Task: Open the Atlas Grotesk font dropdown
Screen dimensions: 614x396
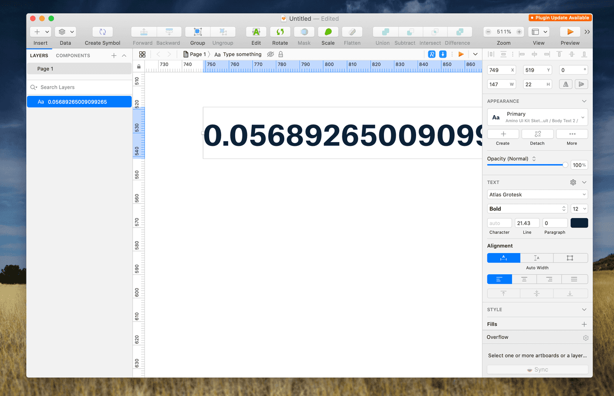Action: point(537,194)
